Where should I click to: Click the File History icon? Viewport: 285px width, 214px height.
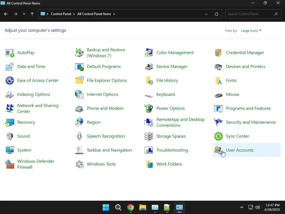149,81
